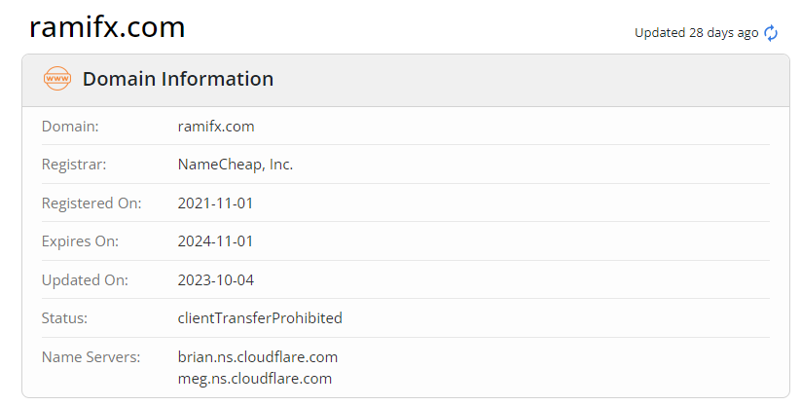The image size is (801, 406).
Task: Click the "Name Servers:" field label
Action: click(x=89, y=357)
